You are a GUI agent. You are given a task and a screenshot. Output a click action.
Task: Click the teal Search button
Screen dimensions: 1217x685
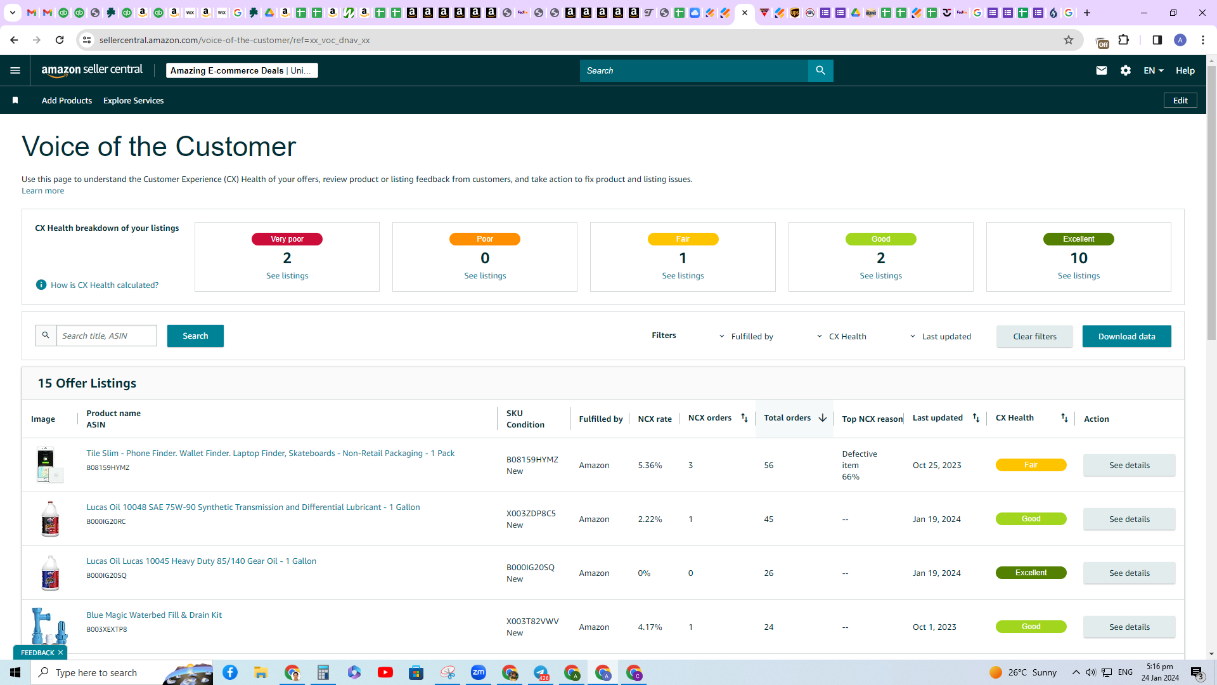(x=195, y=336)
